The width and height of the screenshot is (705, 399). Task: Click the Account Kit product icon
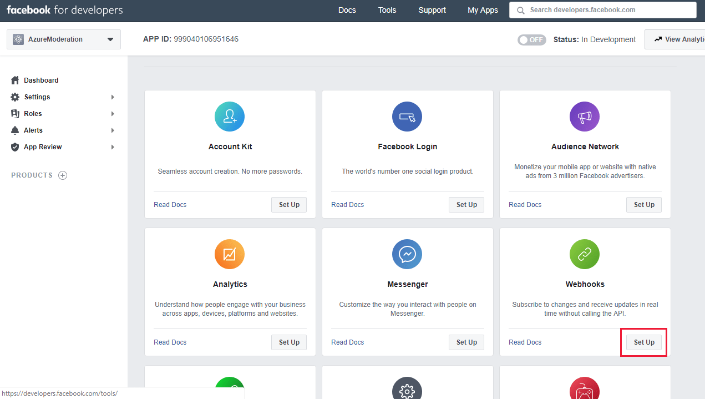[230, 117]
